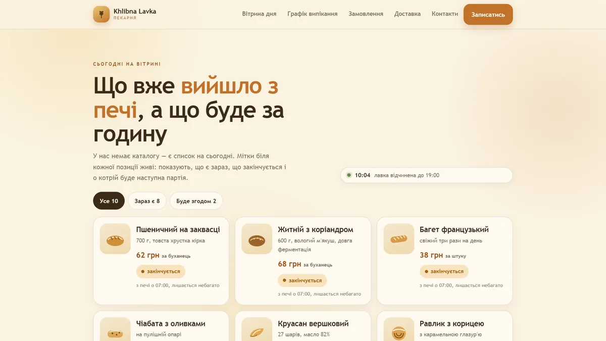
Task: Click the Khlibna Lavka brand name
Action: 135,11
